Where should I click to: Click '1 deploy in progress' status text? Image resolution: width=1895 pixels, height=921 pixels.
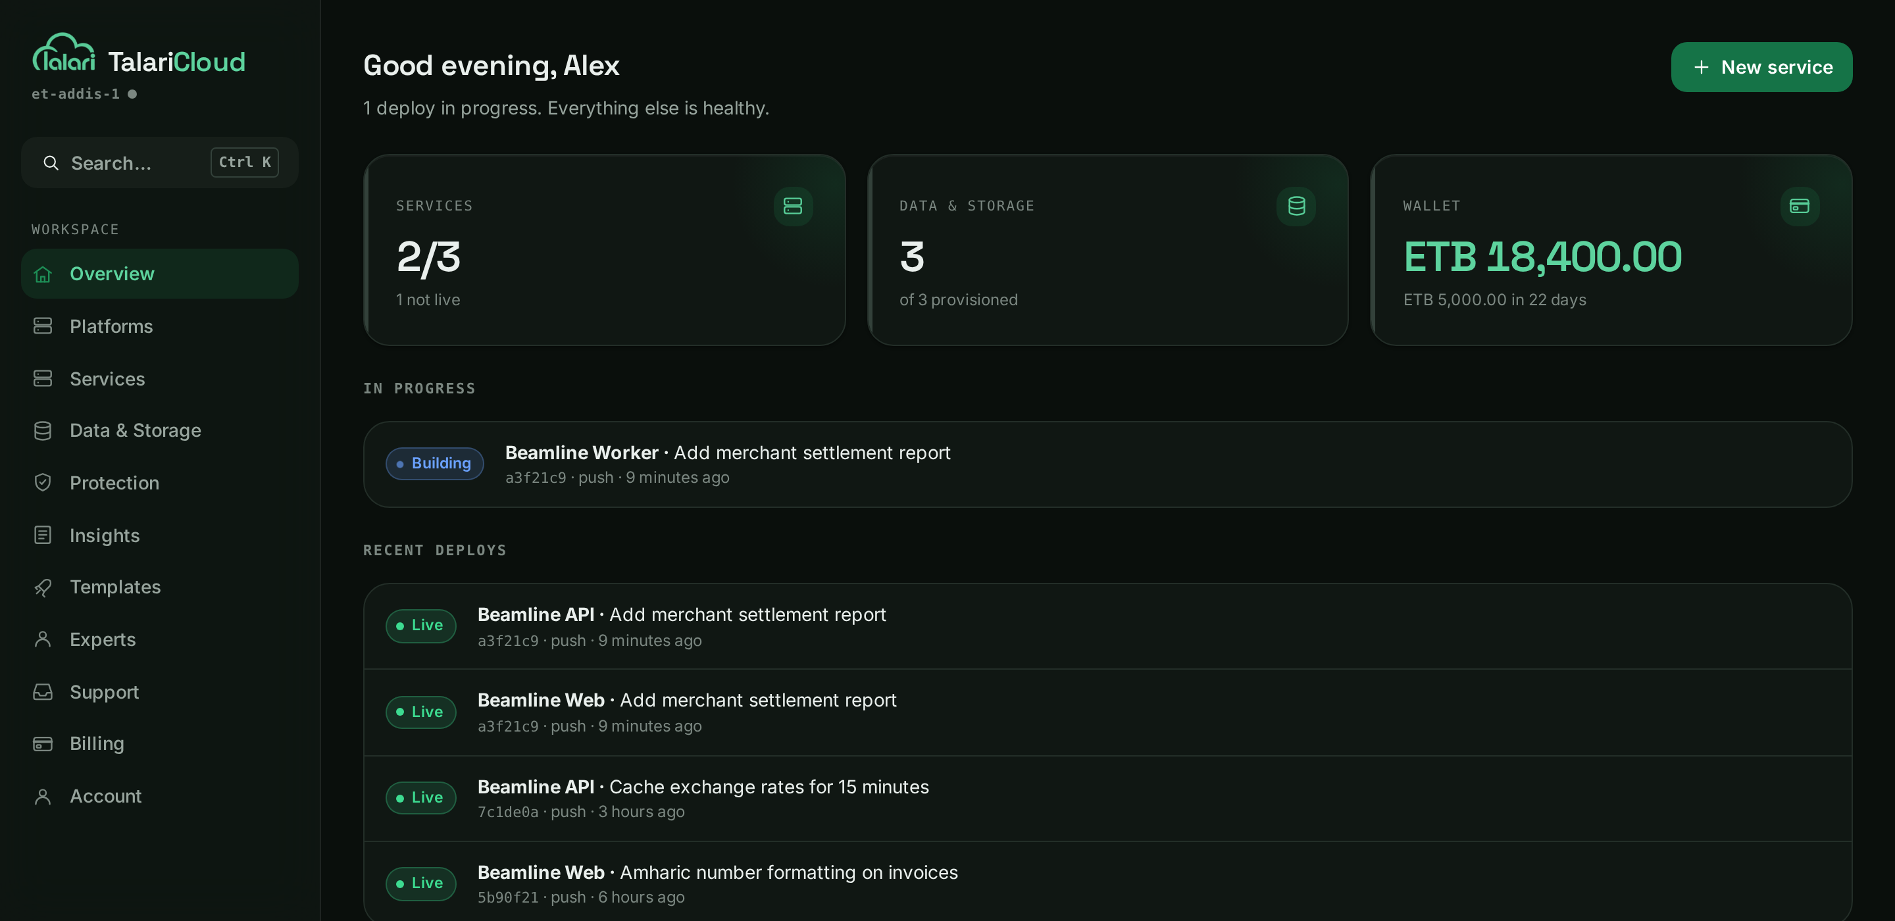tap(451, 108)
